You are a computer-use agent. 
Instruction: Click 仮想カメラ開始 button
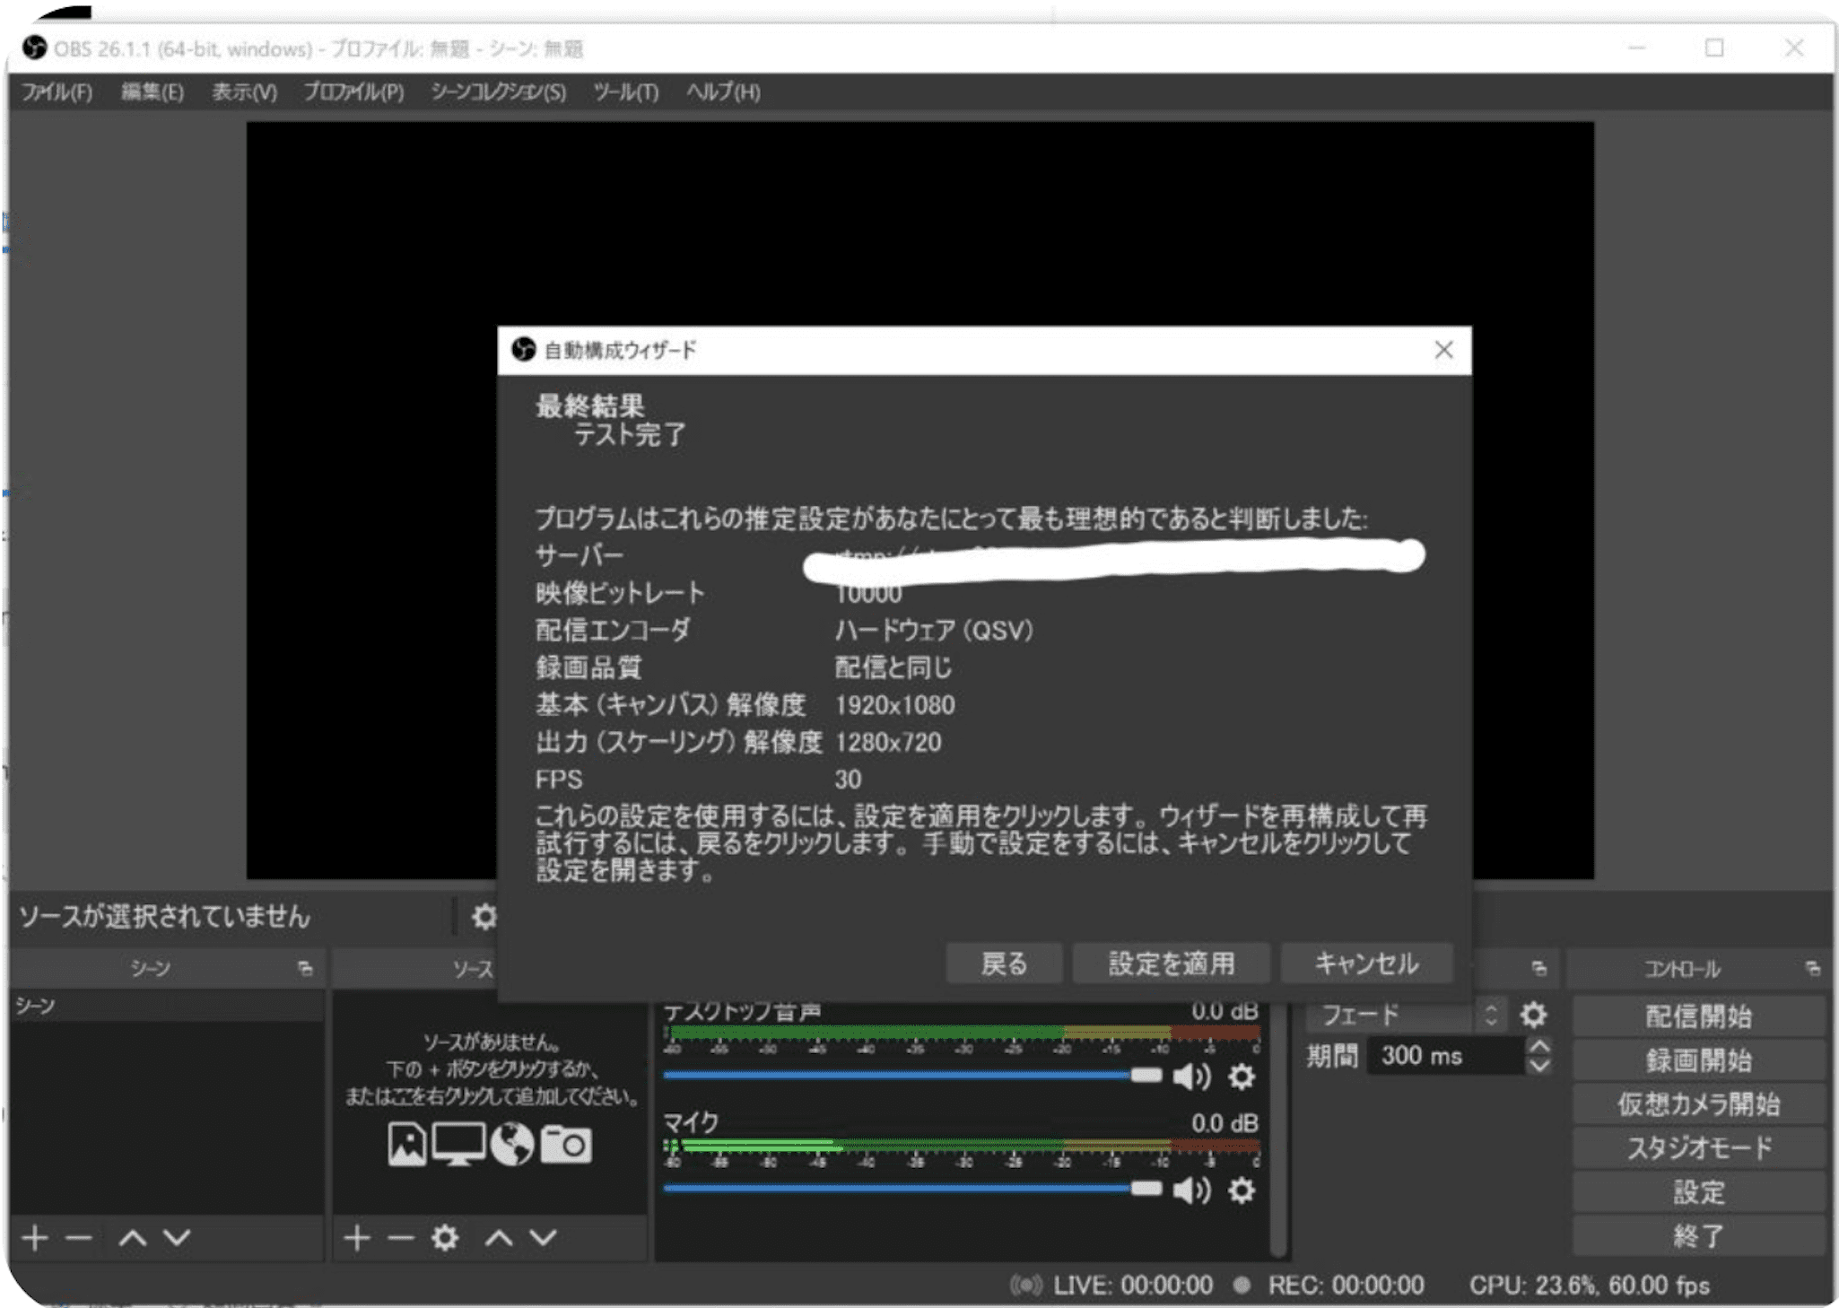[1698, 1104]
